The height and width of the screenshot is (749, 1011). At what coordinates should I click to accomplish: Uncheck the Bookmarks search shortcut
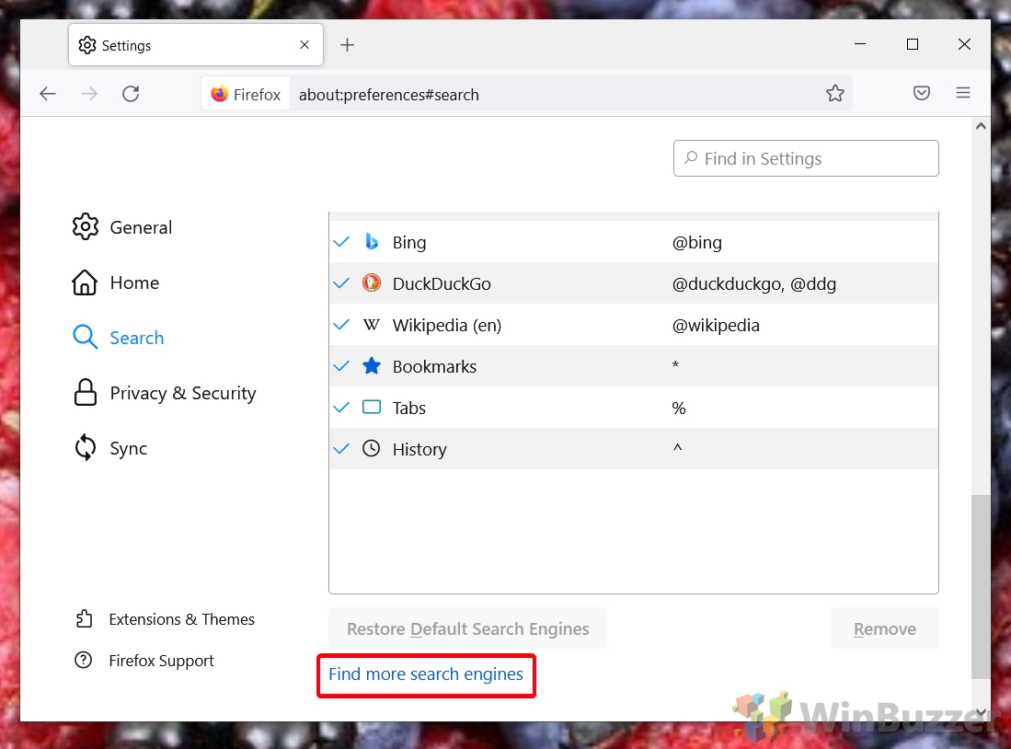point(341,366)
